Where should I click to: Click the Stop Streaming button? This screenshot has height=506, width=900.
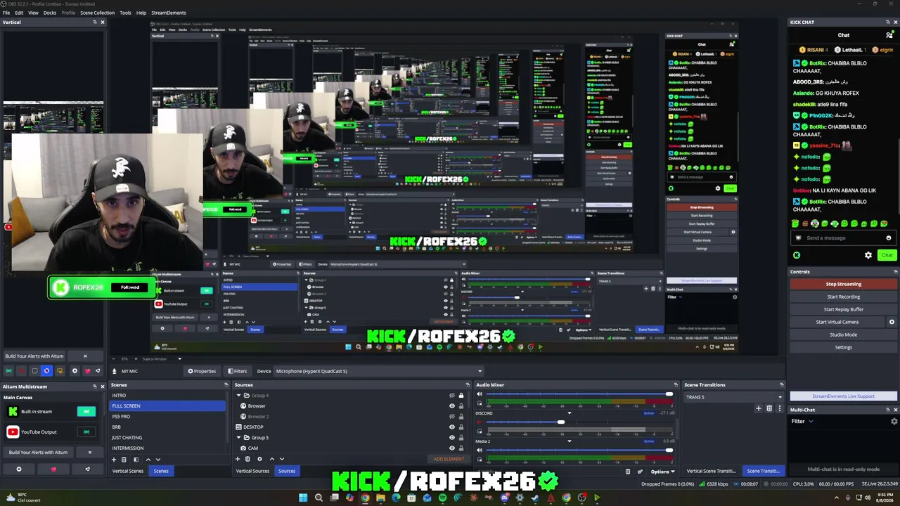pos(843,284)
